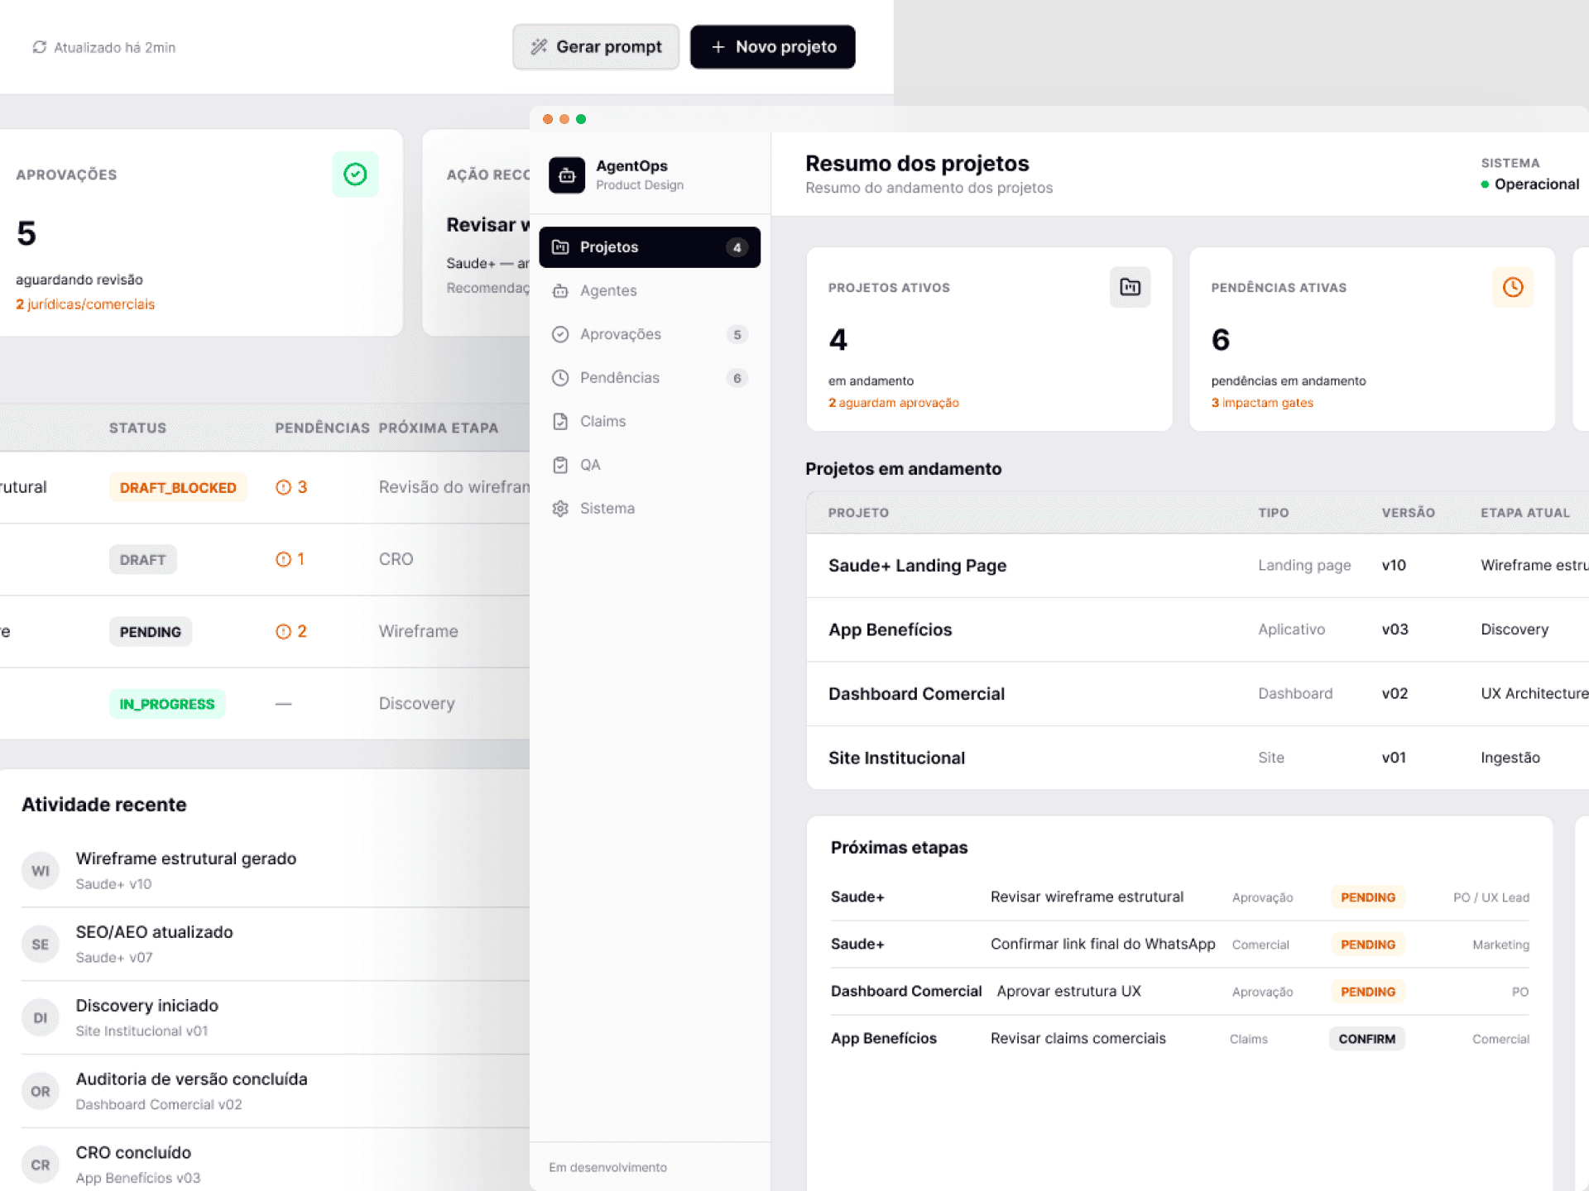
Task: Click the IN_PROGRESS status badge
Action: 167,704
